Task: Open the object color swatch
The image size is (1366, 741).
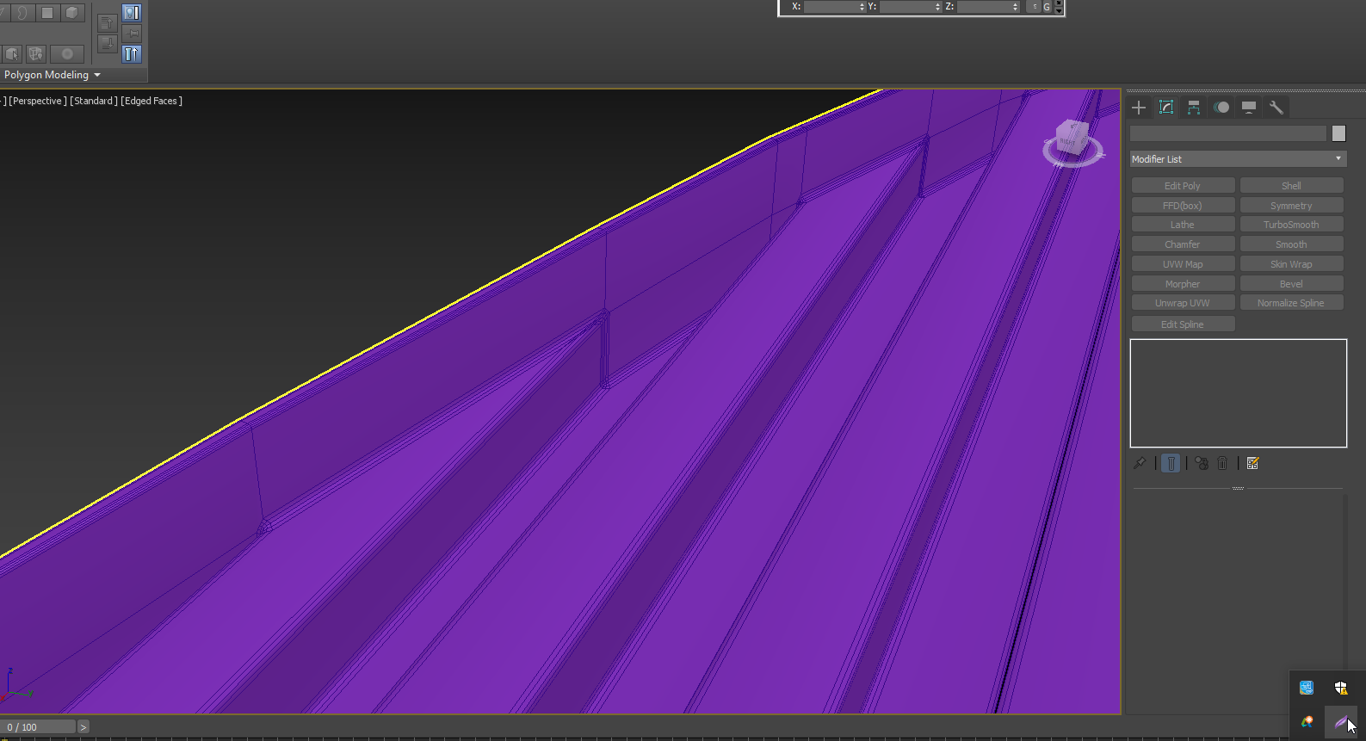Action: pos(1338,133)
